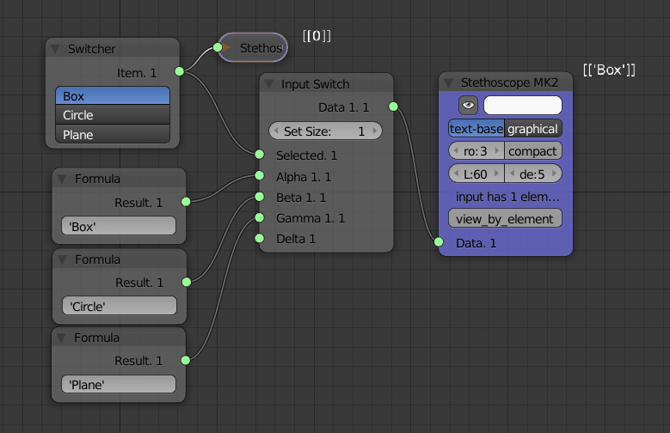Increase the de:5 depth value
The image size is (670, 433).
(x=555, y=174)
